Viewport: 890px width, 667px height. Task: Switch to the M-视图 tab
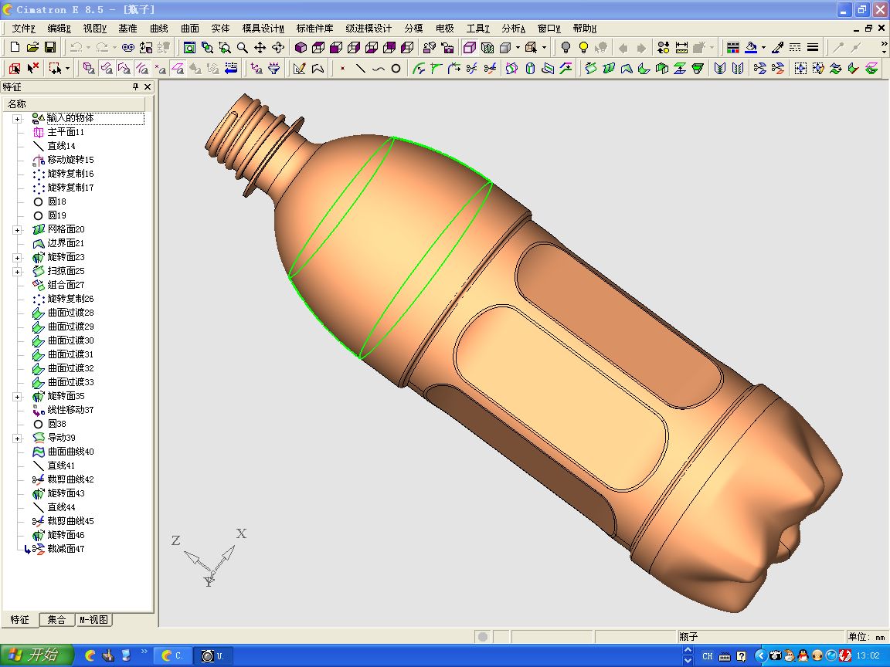pyautogui.click(x=93, y=620)
